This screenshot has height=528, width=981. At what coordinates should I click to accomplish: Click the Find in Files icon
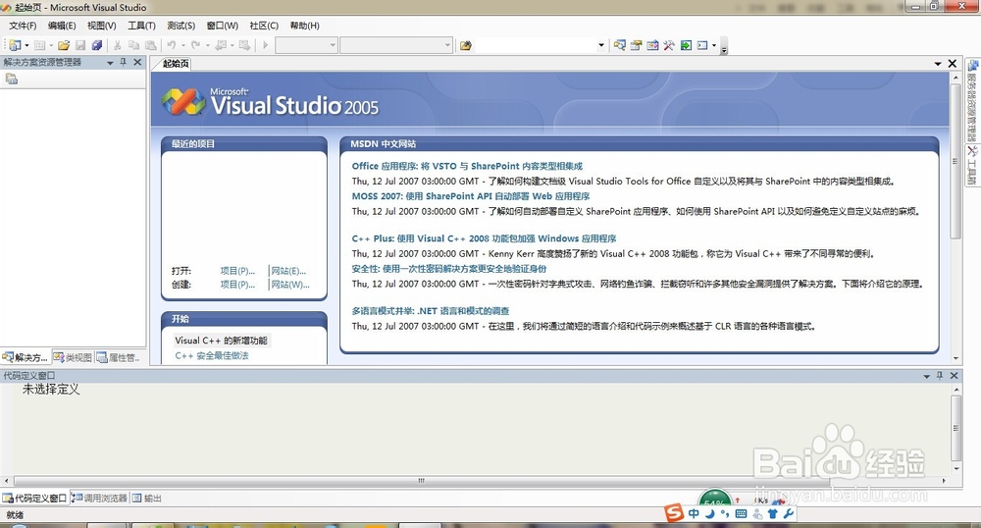465,45
